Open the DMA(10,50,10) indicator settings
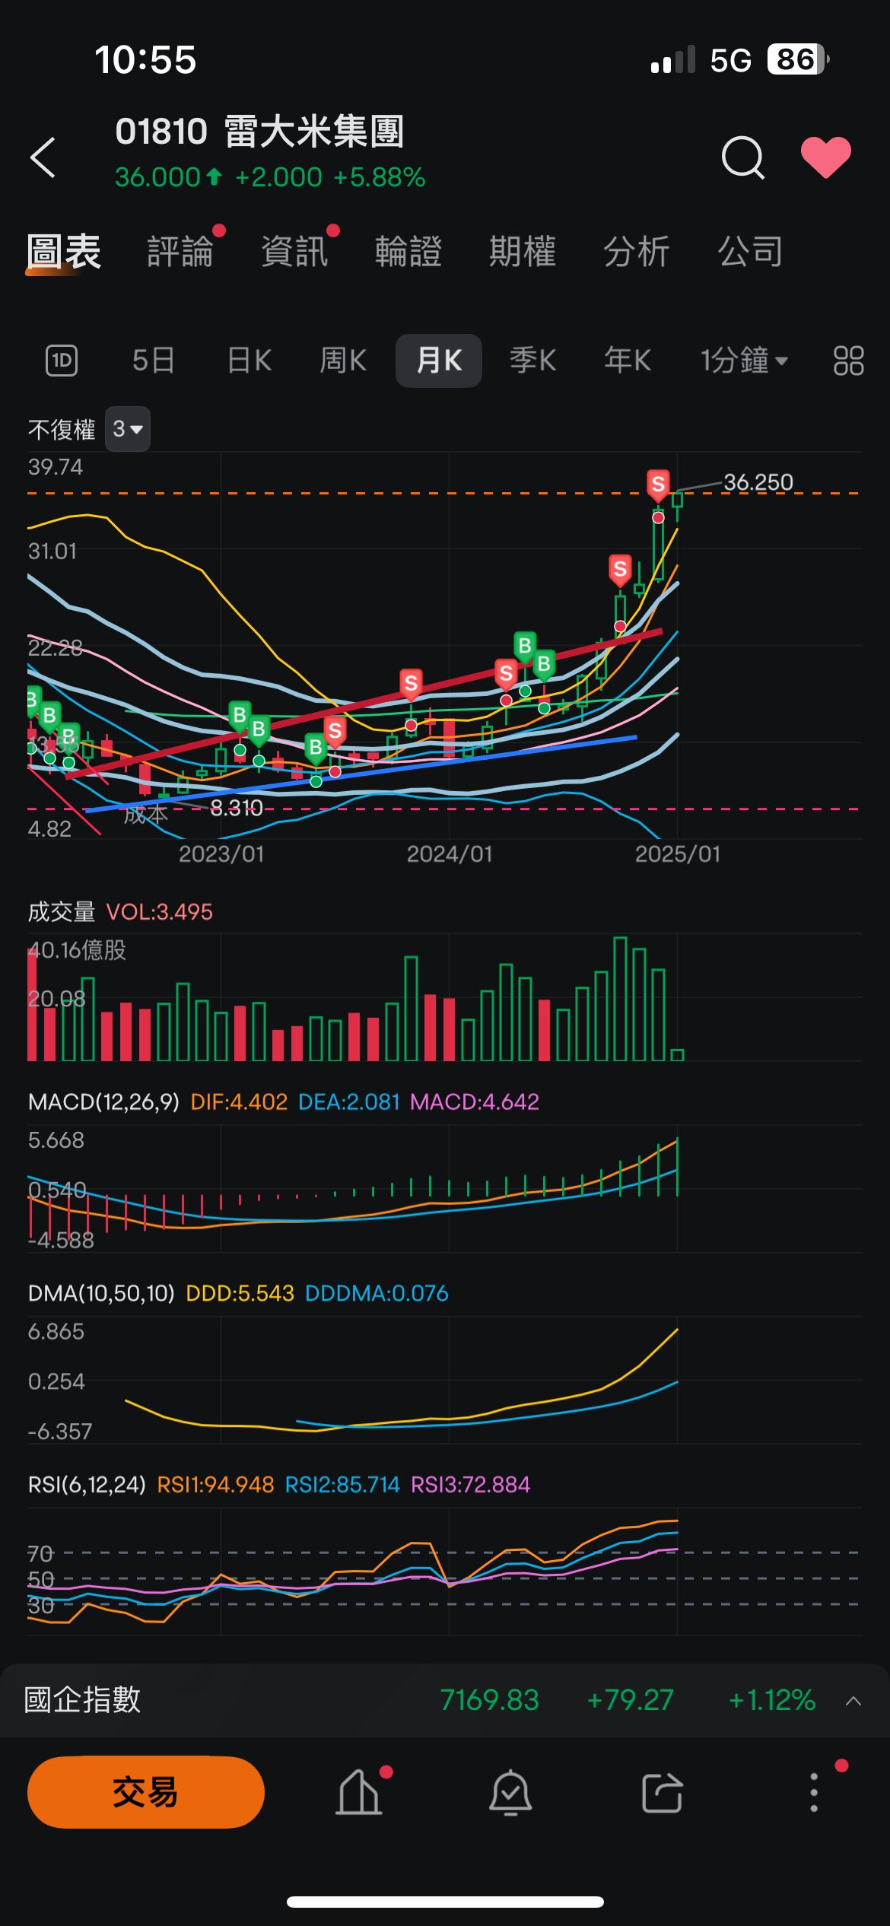The height and width of the screenshot is (1926, 890). (101, 1294)
